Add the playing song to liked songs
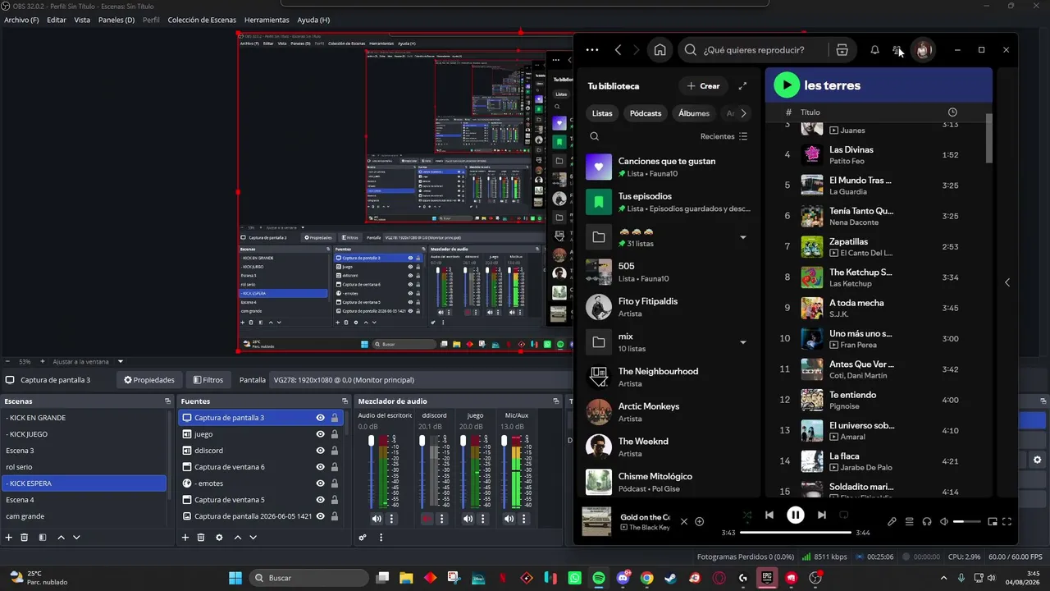Screen dimensions: 1050x591 [x=699, y=521]
